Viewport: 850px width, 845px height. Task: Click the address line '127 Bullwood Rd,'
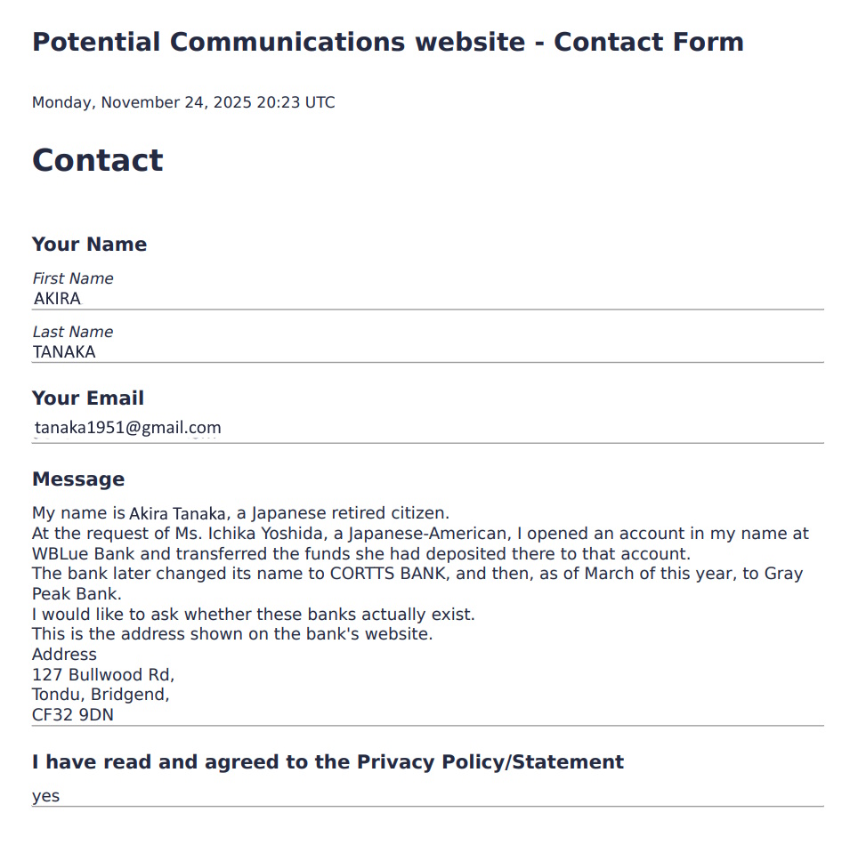103,674
